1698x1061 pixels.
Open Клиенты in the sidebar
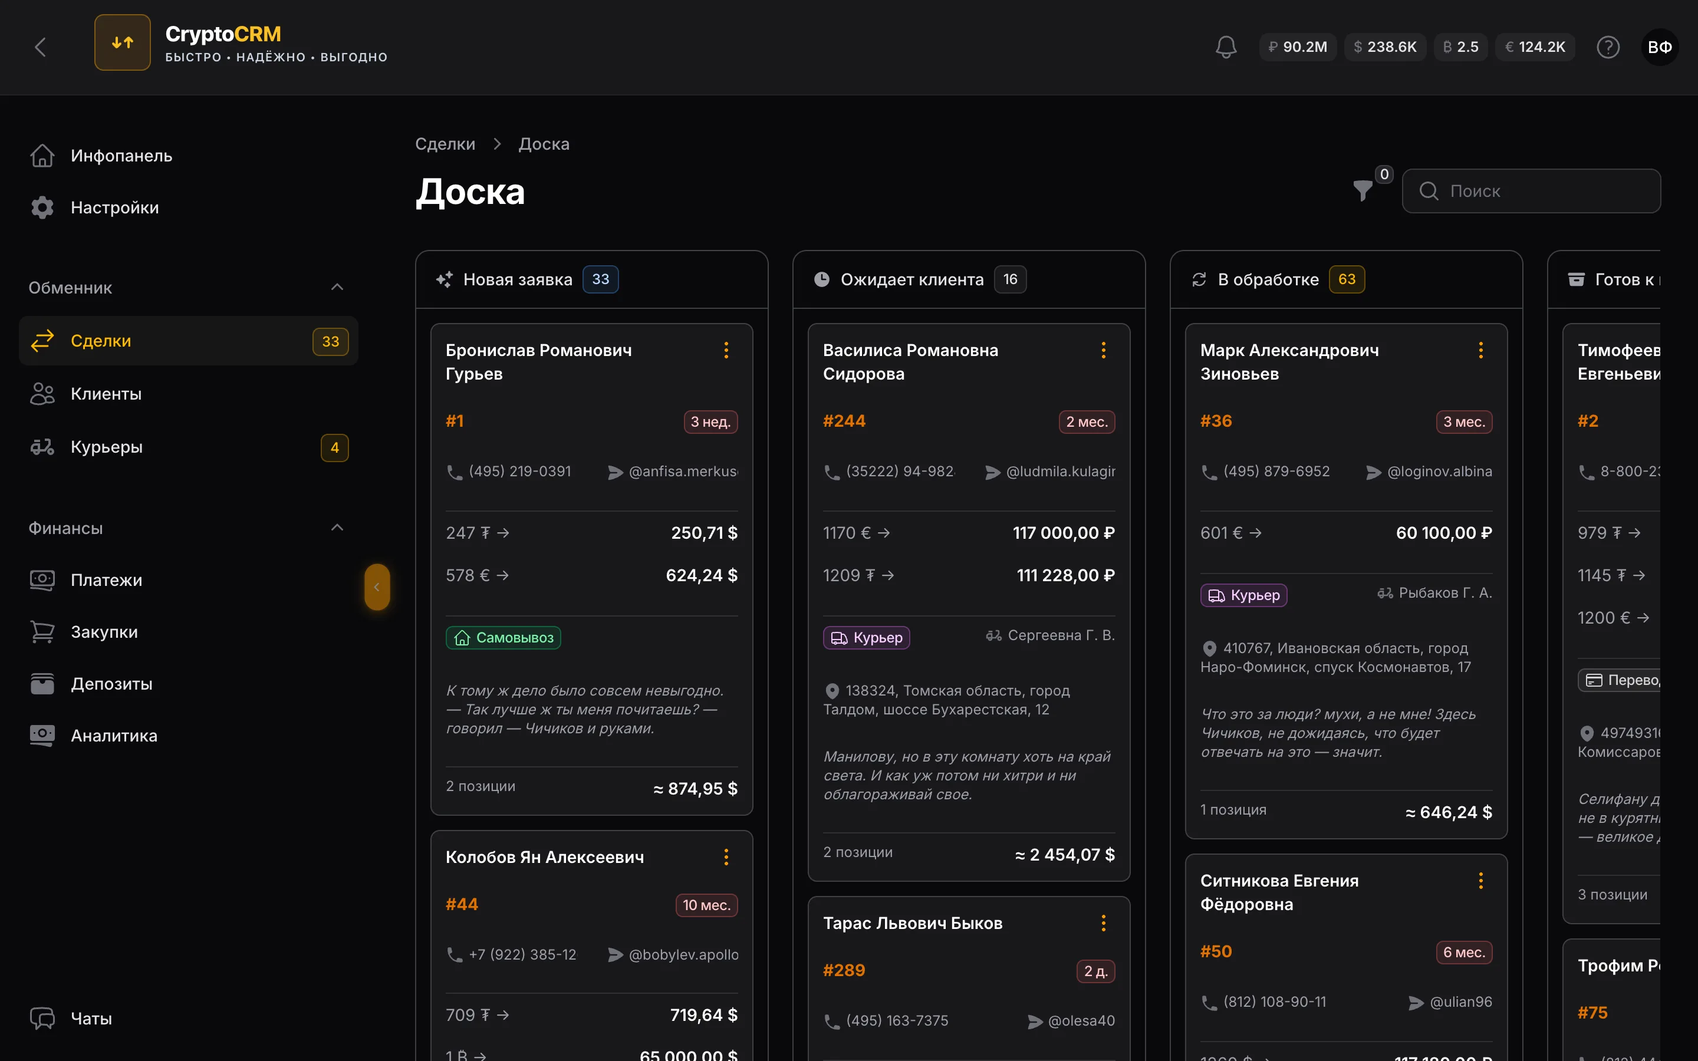click(x=188, y=394)
